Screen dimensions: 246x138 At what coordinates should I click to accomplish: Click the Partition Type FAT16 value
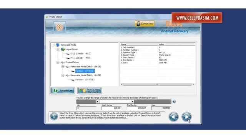click(162, 53)
